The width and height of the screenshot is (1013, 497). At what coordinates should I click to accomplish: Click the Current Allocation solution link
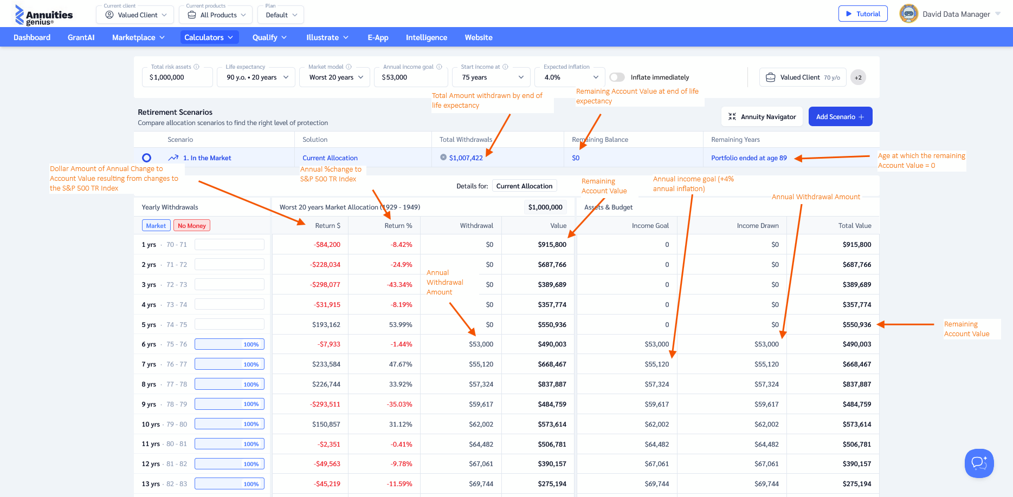tap(330, 158)
